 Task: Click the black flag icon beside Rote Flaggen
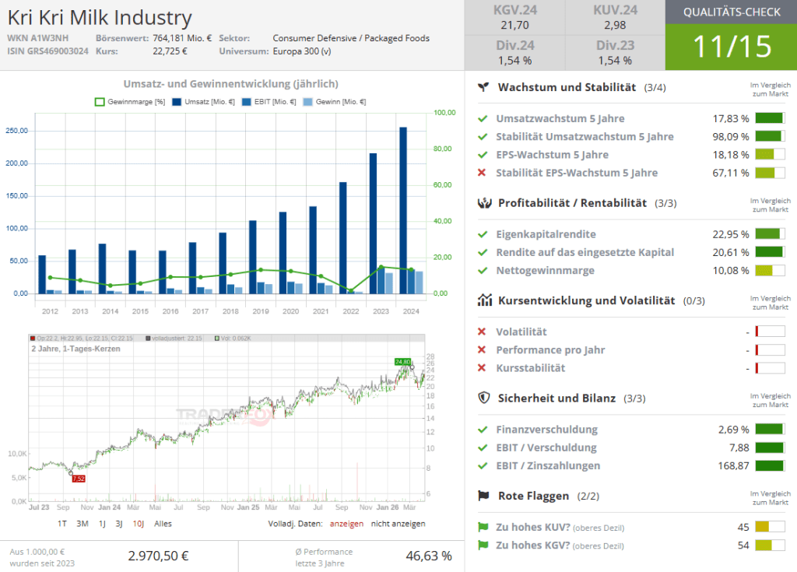[x=483, y=496]
